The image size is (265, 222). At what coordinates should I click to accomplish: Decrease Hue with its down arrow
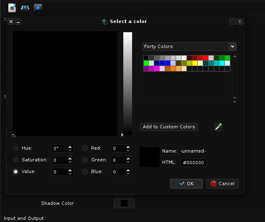[70, 150]
